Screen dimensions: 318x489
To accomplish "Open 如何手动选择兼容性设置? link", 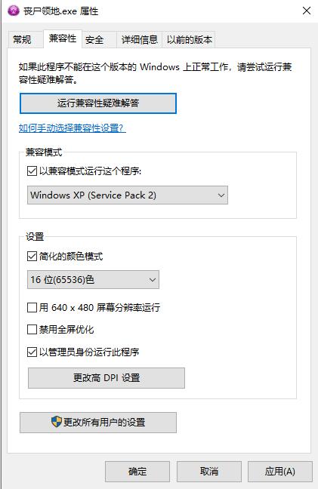I will pos(72,128).
